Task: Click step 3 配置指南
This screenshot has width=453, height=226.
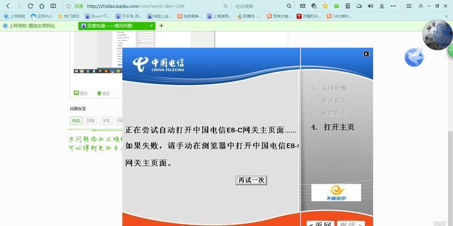Action: 329,114
